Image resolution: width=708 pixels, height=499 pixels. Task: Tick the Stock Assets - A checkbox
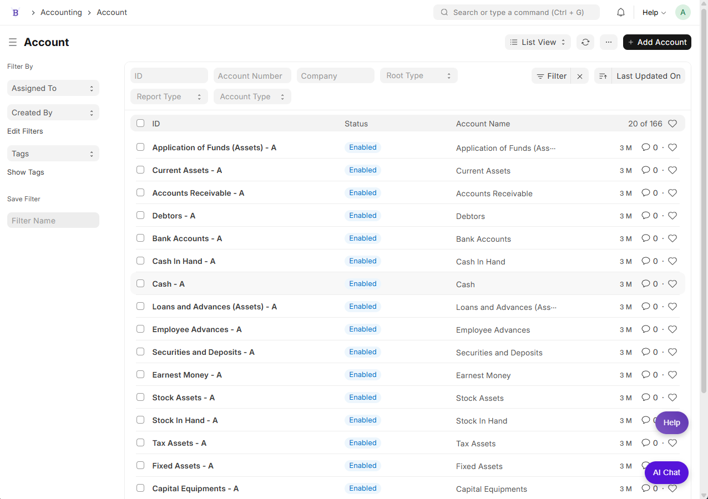point(140,397)
